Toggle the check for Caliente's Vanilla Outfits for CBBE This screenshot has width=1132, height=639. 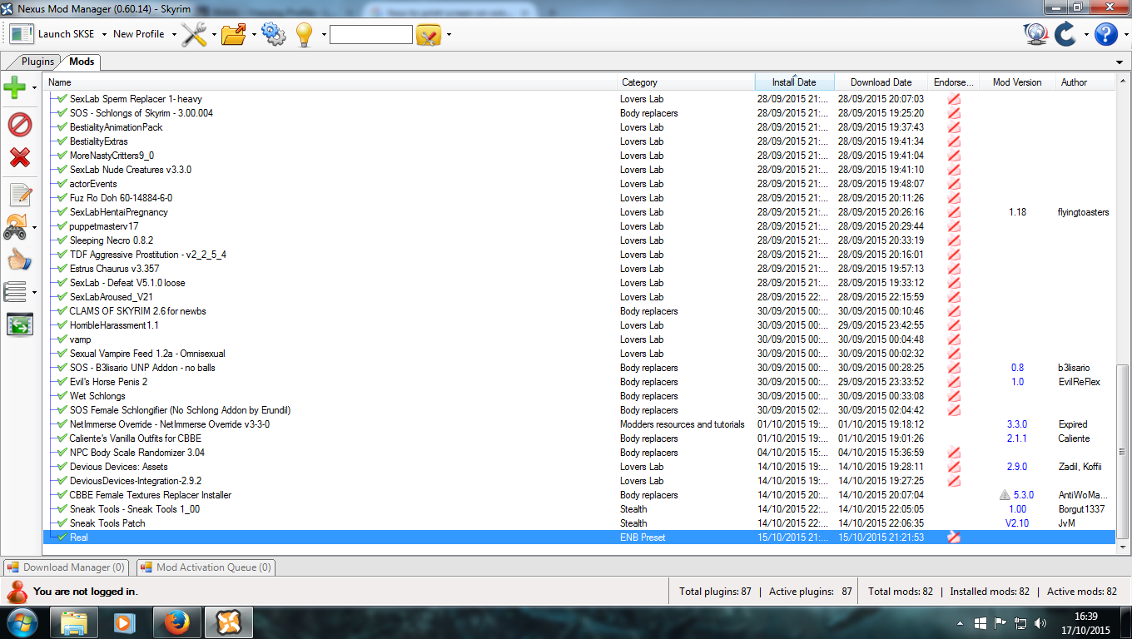point(62,438)
